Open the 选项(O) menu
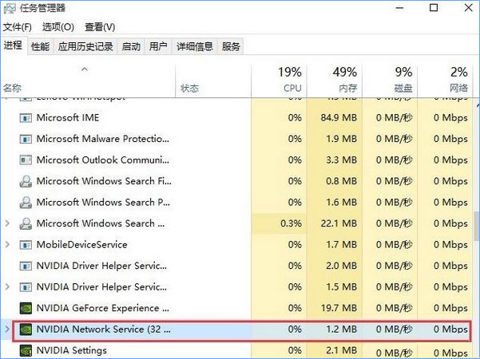 point(58,28)
